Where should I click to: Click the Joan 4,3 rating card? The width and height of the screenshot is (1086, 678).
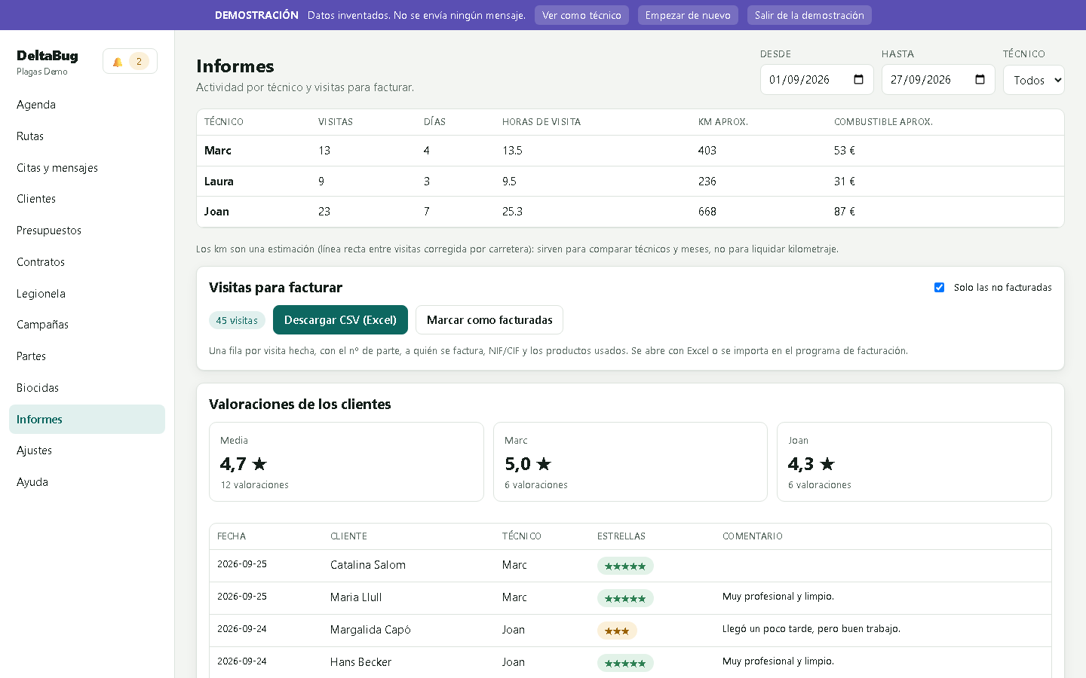[x=914, y=462]
